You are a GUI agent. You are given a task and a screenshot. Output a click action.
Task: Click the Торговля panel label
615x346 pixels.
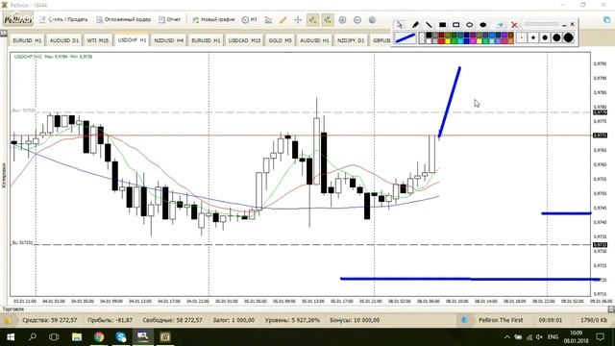point(12,309)
